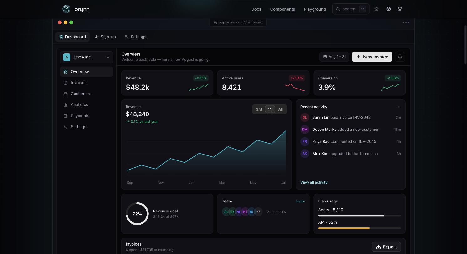Image resolution: width=467 pixels, height=254 pixels.
Task: Click the notifications bell icon
Action: [400, 57]
